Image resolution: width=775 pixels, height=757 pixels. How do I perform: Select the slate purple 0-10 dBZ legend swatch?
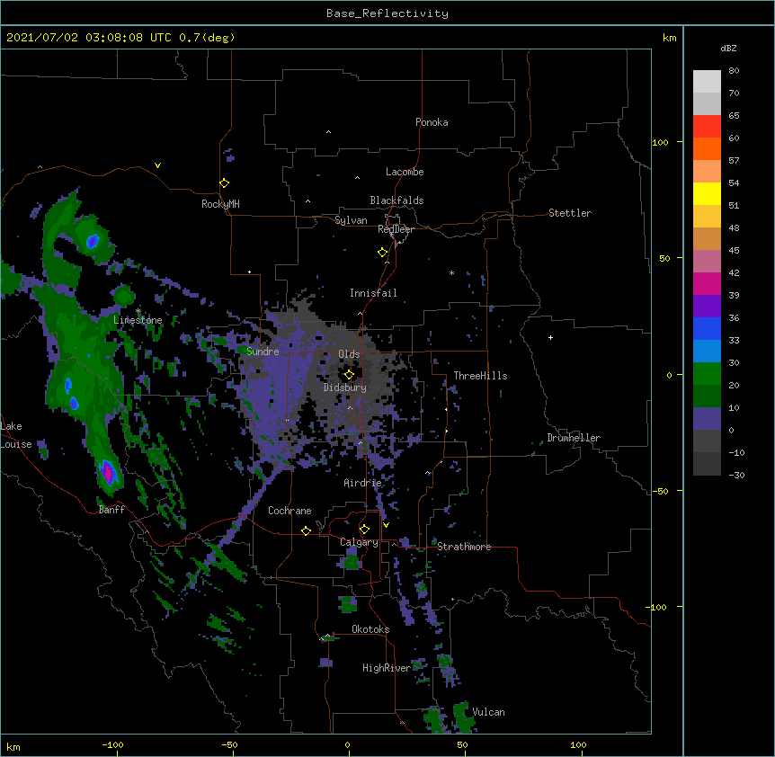(x=707, y=419)
